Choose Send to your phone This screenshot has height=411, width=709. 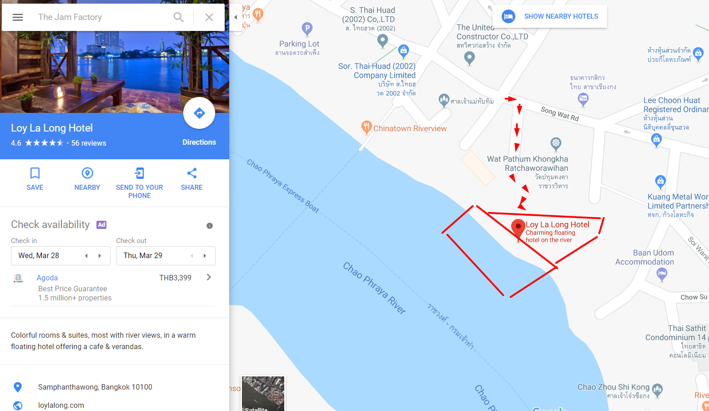click(x=140, y=183)
